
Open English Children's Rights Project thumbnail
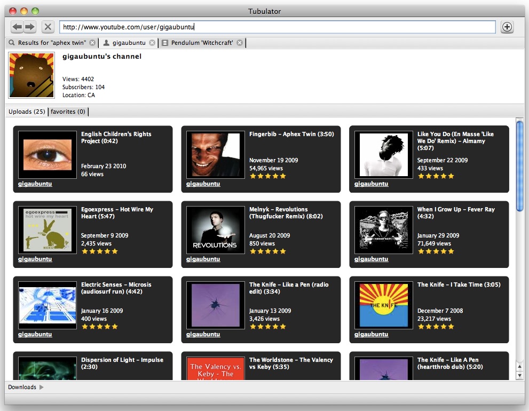48,155
